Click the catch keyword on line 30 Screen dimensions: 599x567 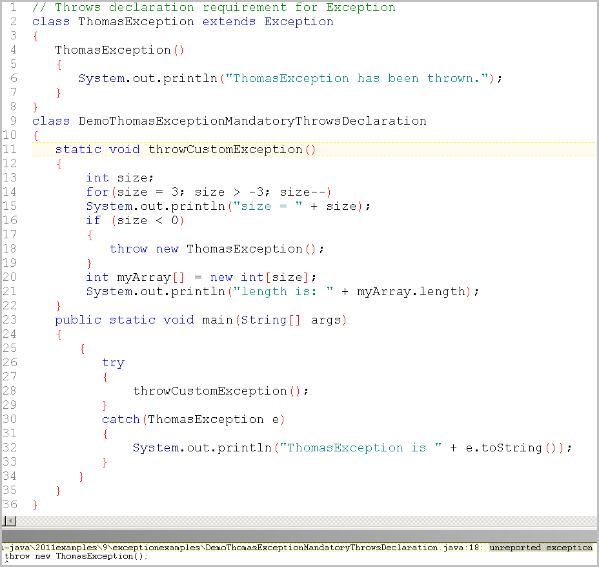(121, 419)
